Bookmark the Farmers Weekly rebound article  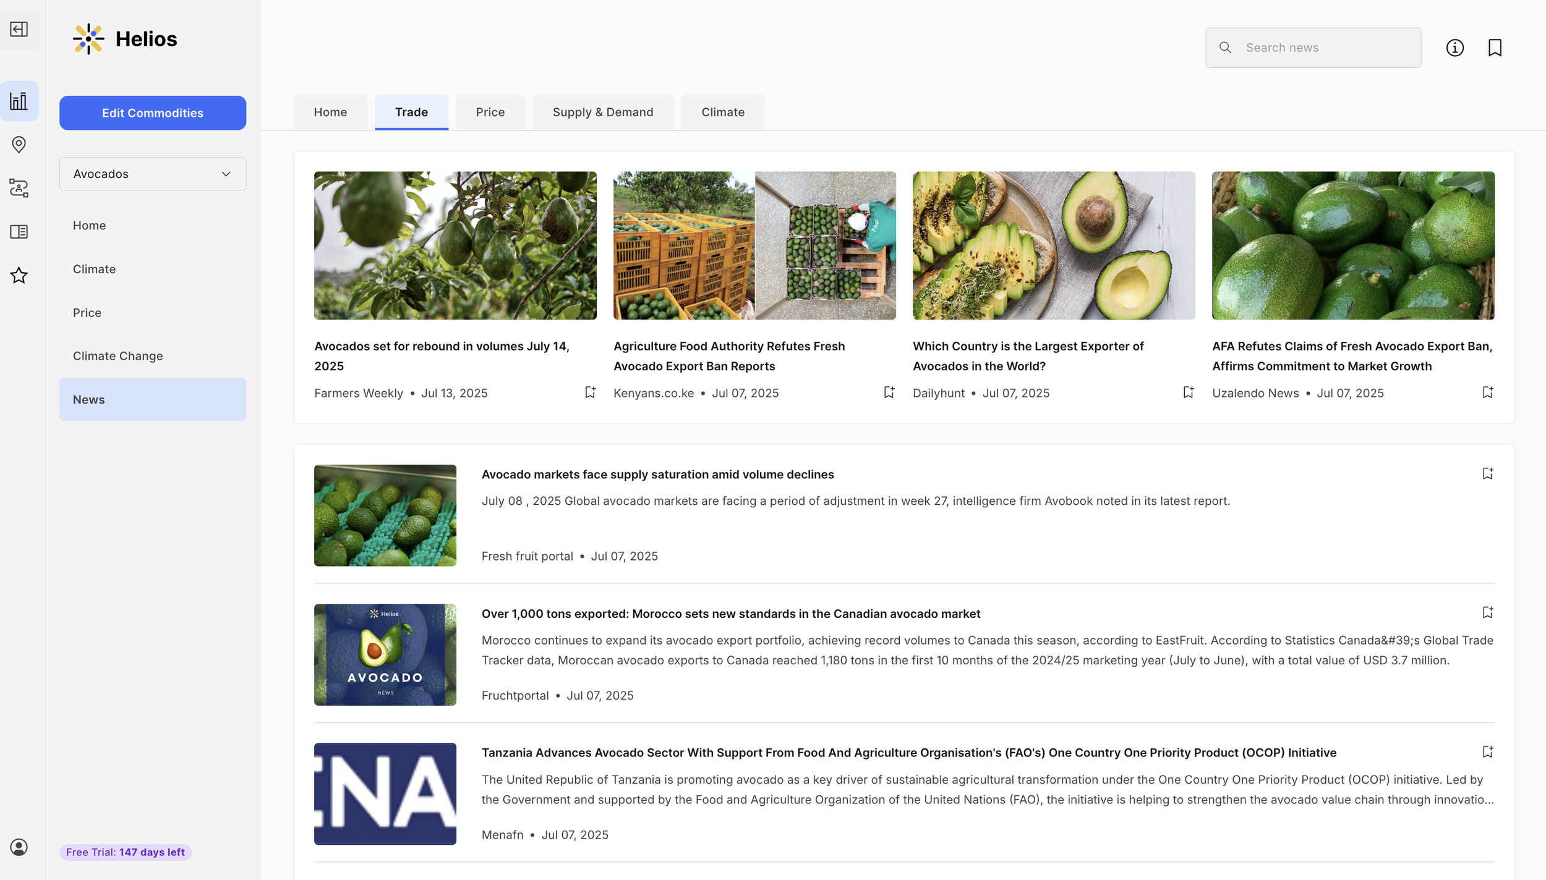pos(589,392)
